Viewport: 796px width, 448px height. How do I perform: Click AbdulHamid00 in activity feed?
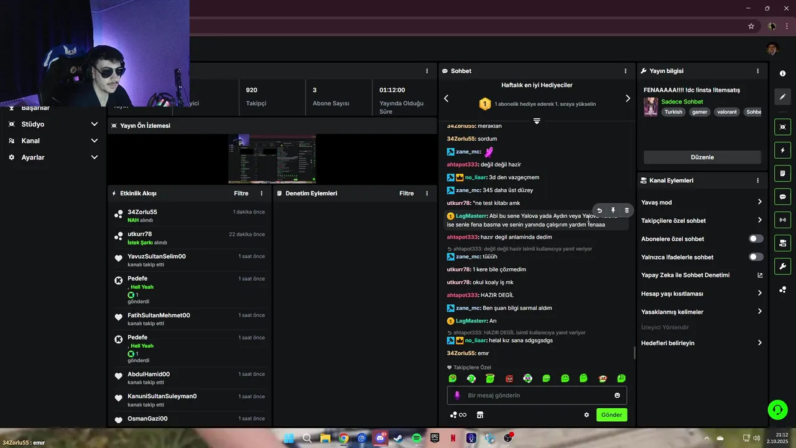click(149, 375)
